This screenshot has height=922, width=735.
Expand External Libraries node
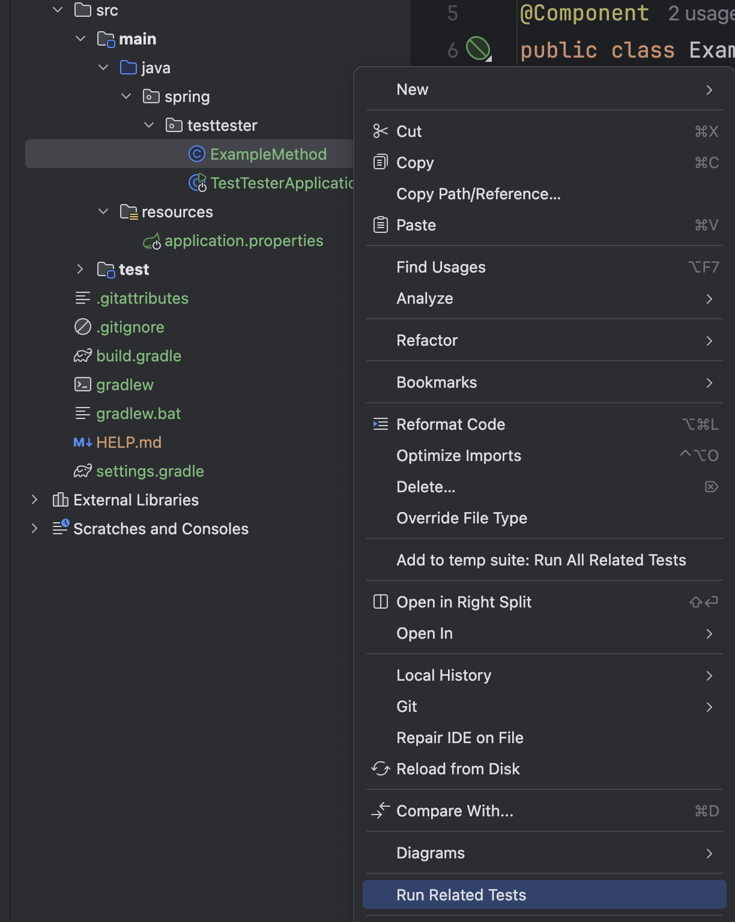point(35,500)
